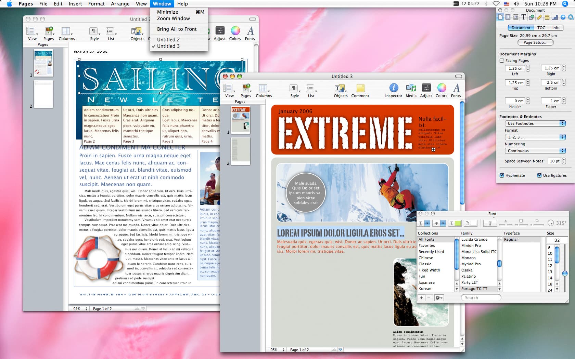Screen dimensions: 575x359
Task: Open the Use Footnotes dropdown
Action: [x=535, y=123]
